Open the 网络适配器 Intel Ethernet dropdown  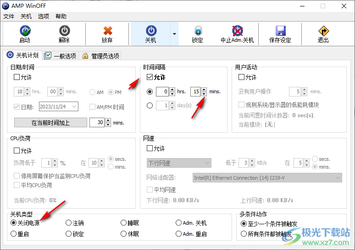(267, 178)
